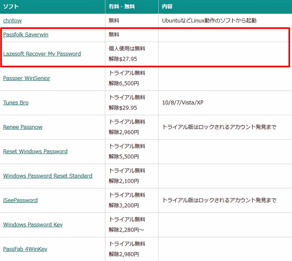Select トライアル無料 in PassFab 4WinKey row
Image resolution: width=292 pixels, height=261 pixels.
point(127,244)
